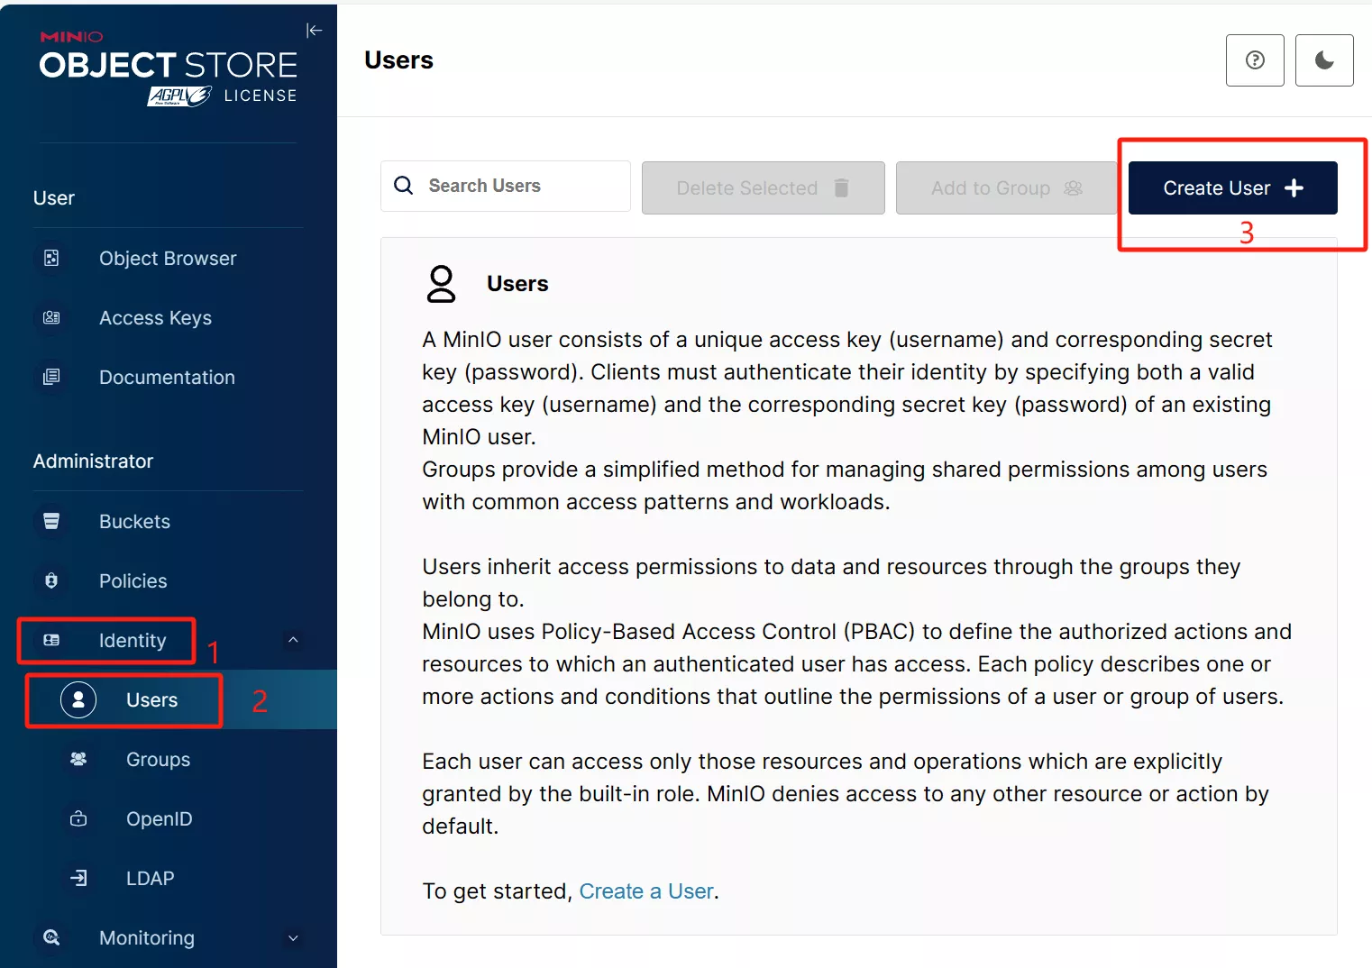Click the Buckets sidebar icon
This screenshot has width=1372, height=968.
tap(51, 521)
